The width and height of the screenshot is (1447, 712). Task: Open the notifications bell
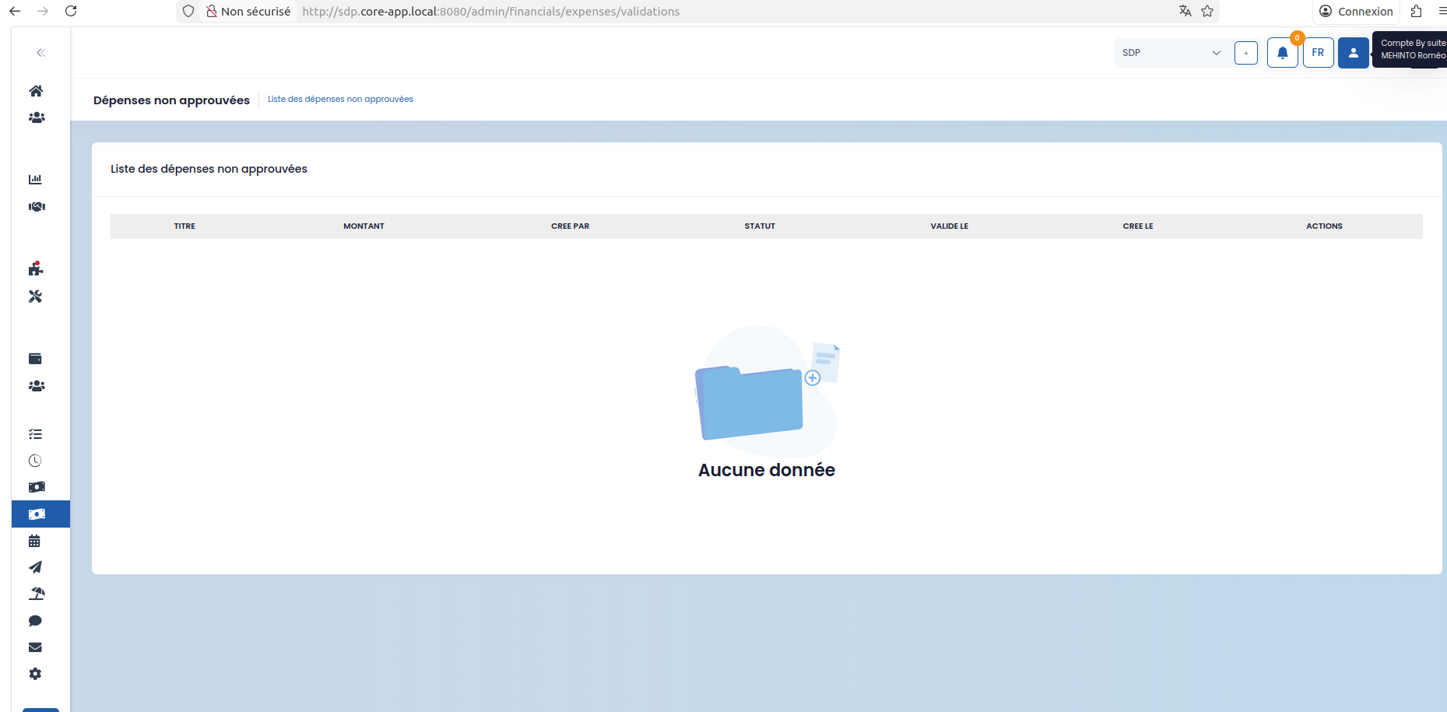tap(1282, 53)
